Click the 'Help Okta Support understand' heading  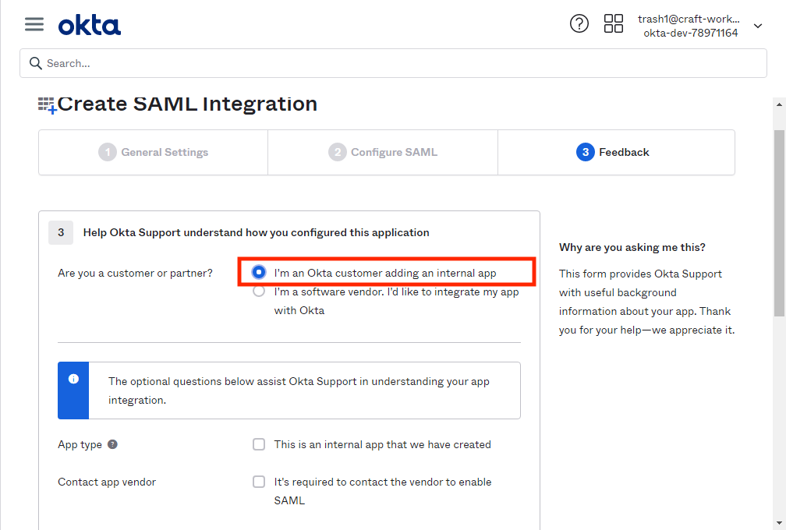256,232
